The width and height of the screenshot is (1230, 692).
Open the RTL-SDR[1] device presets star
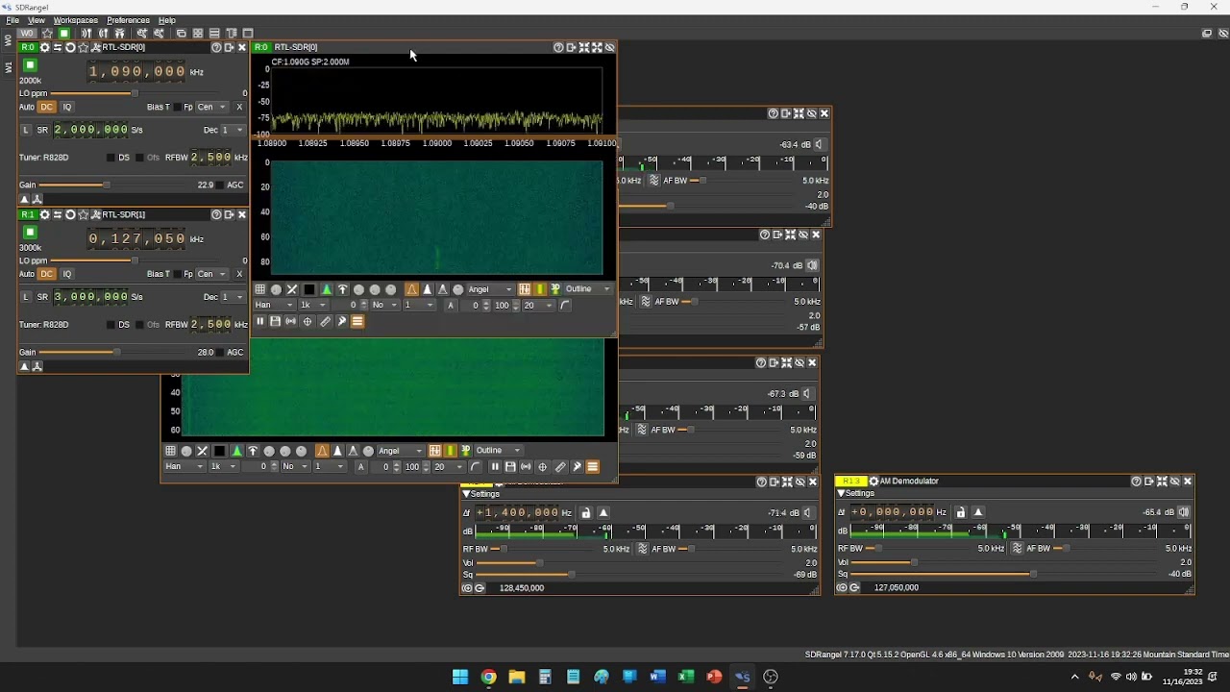click(84, 214)
